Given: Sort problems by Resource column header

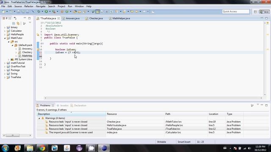Looking at the screenshot, I should click(135, 114).
